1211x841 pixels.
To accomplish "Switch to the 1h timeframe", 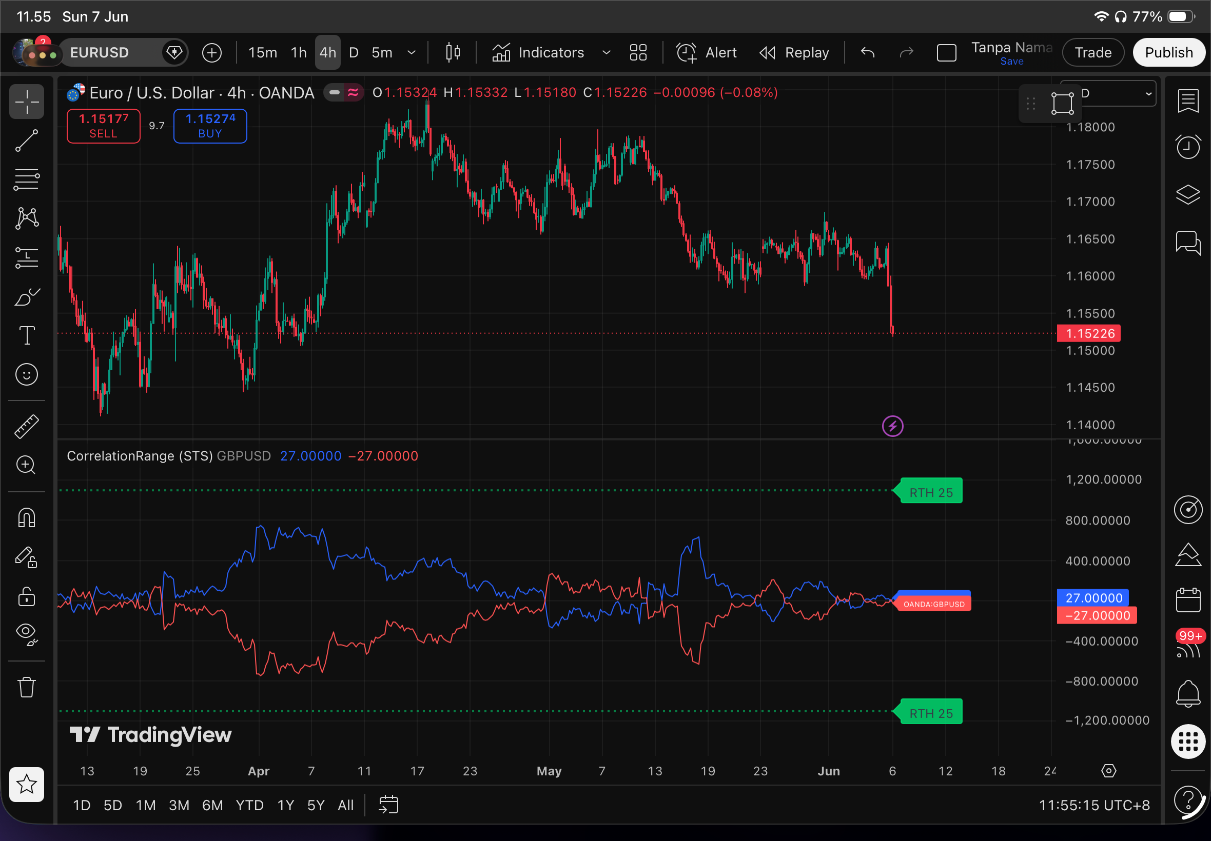I will 299,53.
